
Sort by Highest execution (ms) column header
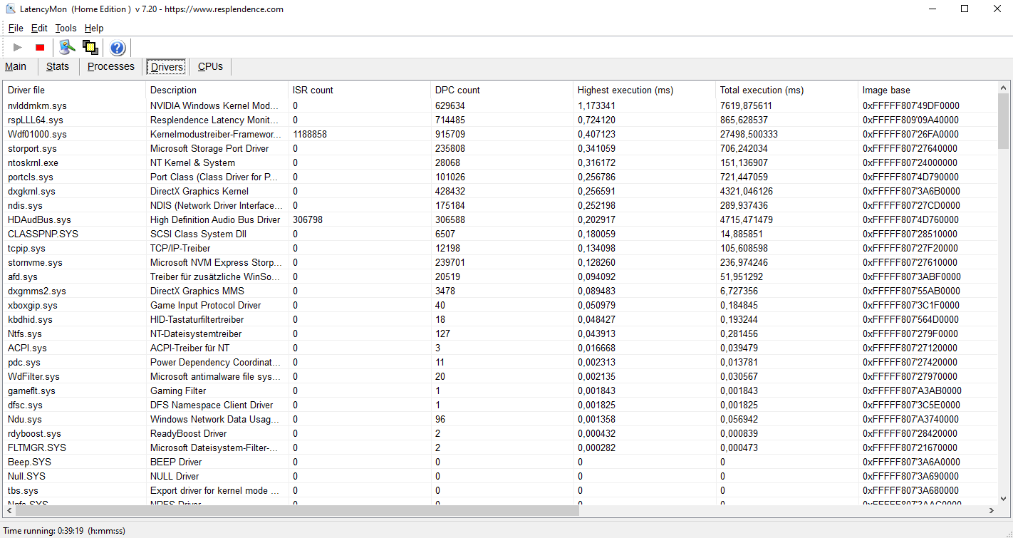(644, 90)
